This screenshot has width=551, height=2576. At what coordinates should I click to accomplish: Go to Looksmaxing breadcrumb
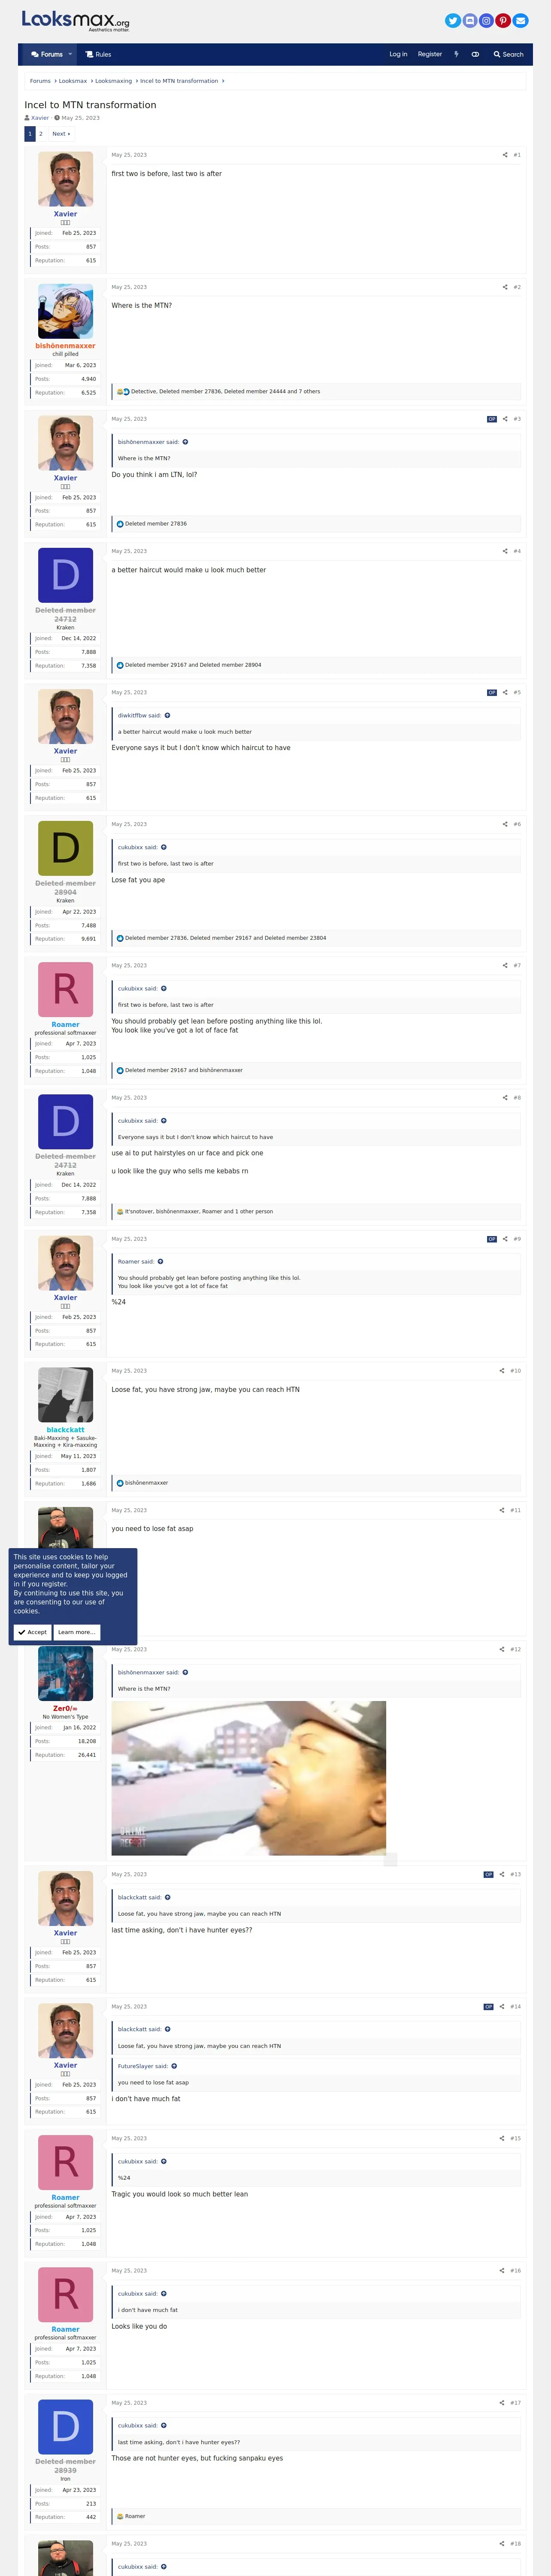[113, 81]
